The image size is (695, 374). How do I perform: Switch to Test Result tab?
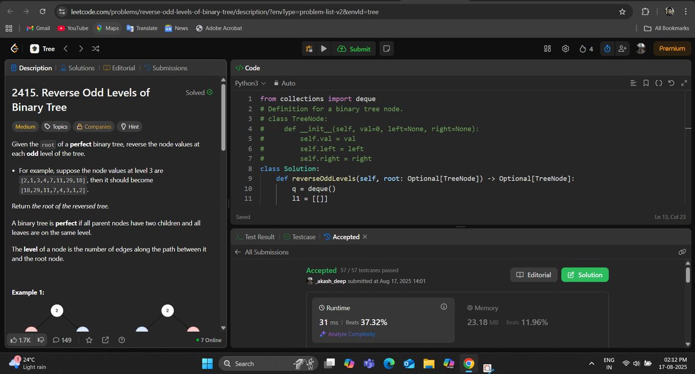(255, 237)
